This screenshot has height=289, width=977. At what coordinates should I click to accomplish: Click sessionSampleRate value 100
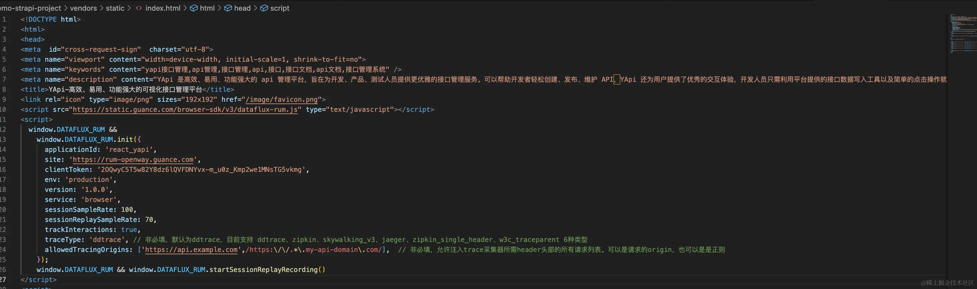click(127, 210)
